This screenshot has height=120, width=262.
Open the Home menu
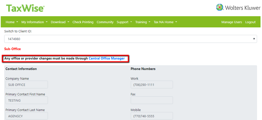12,22
